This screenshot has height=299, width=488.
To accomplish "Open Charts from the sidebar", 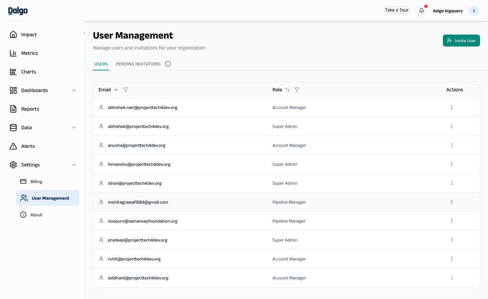I will (x=42, y=72).
